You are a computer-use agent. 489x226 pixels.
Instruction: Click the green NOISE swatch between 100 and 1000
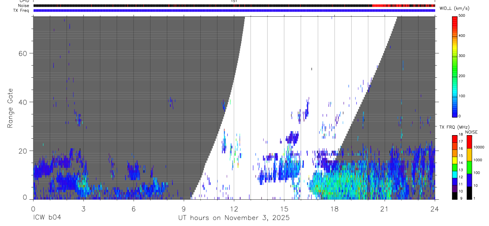tap(469, 167)
